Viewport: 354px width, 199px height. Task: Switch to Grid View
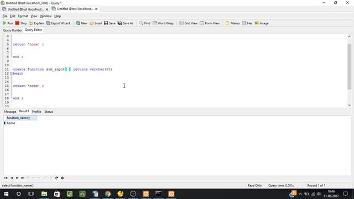coord(188,23)
